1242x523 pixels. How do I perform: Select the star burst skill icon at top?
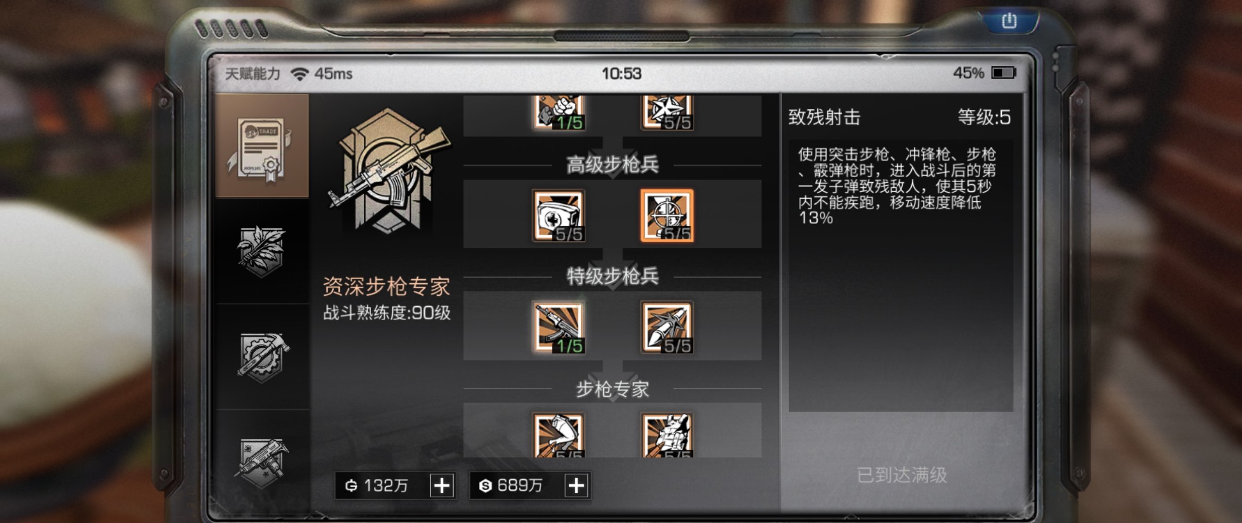(x=667, y=113)
